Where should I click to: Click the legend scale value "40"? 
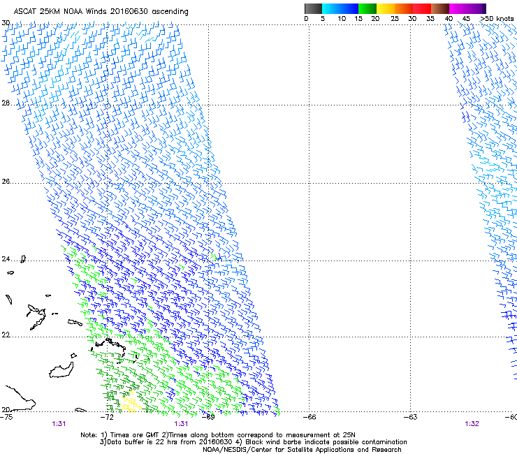[449, 19]
